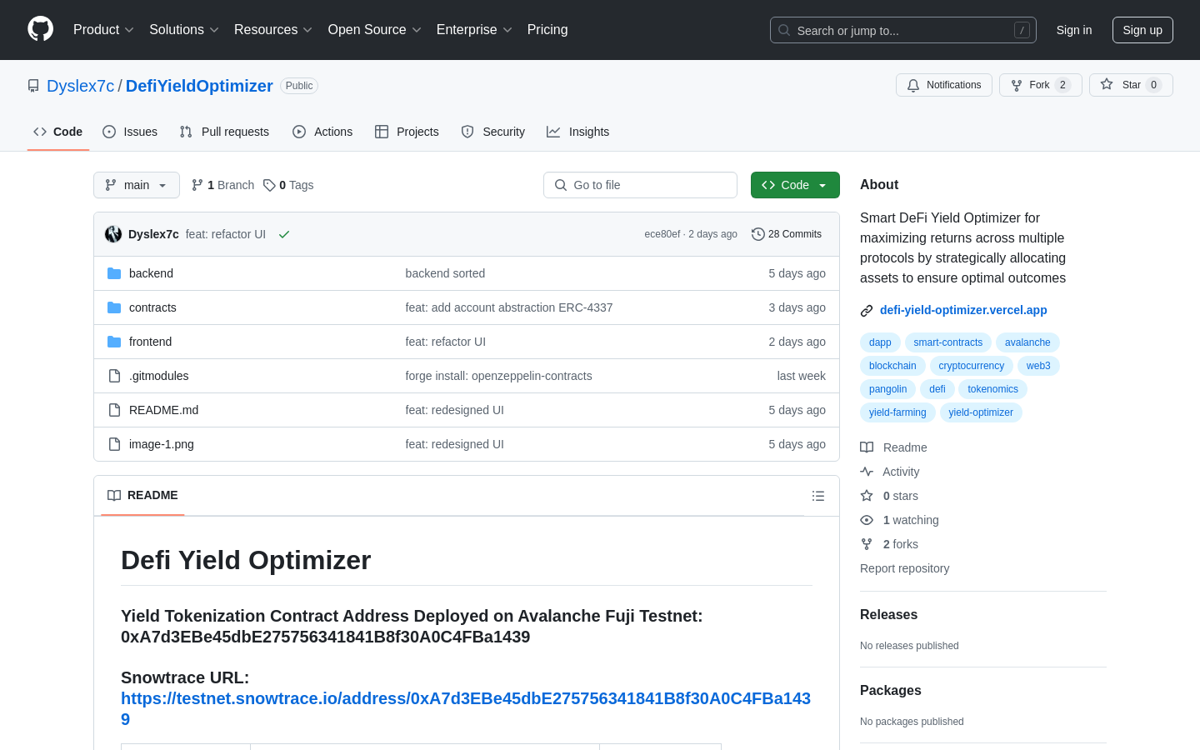This screenshot has width=1200, height=750.
Task: Click the dapp topic tag
Action: (x=880, y=342)
